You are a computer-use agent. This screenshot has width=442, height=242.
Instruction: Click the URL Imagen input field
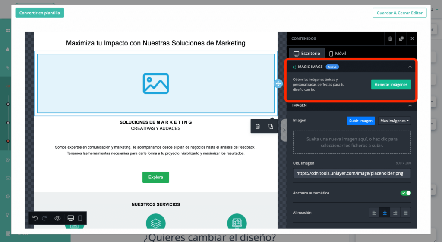352,173
